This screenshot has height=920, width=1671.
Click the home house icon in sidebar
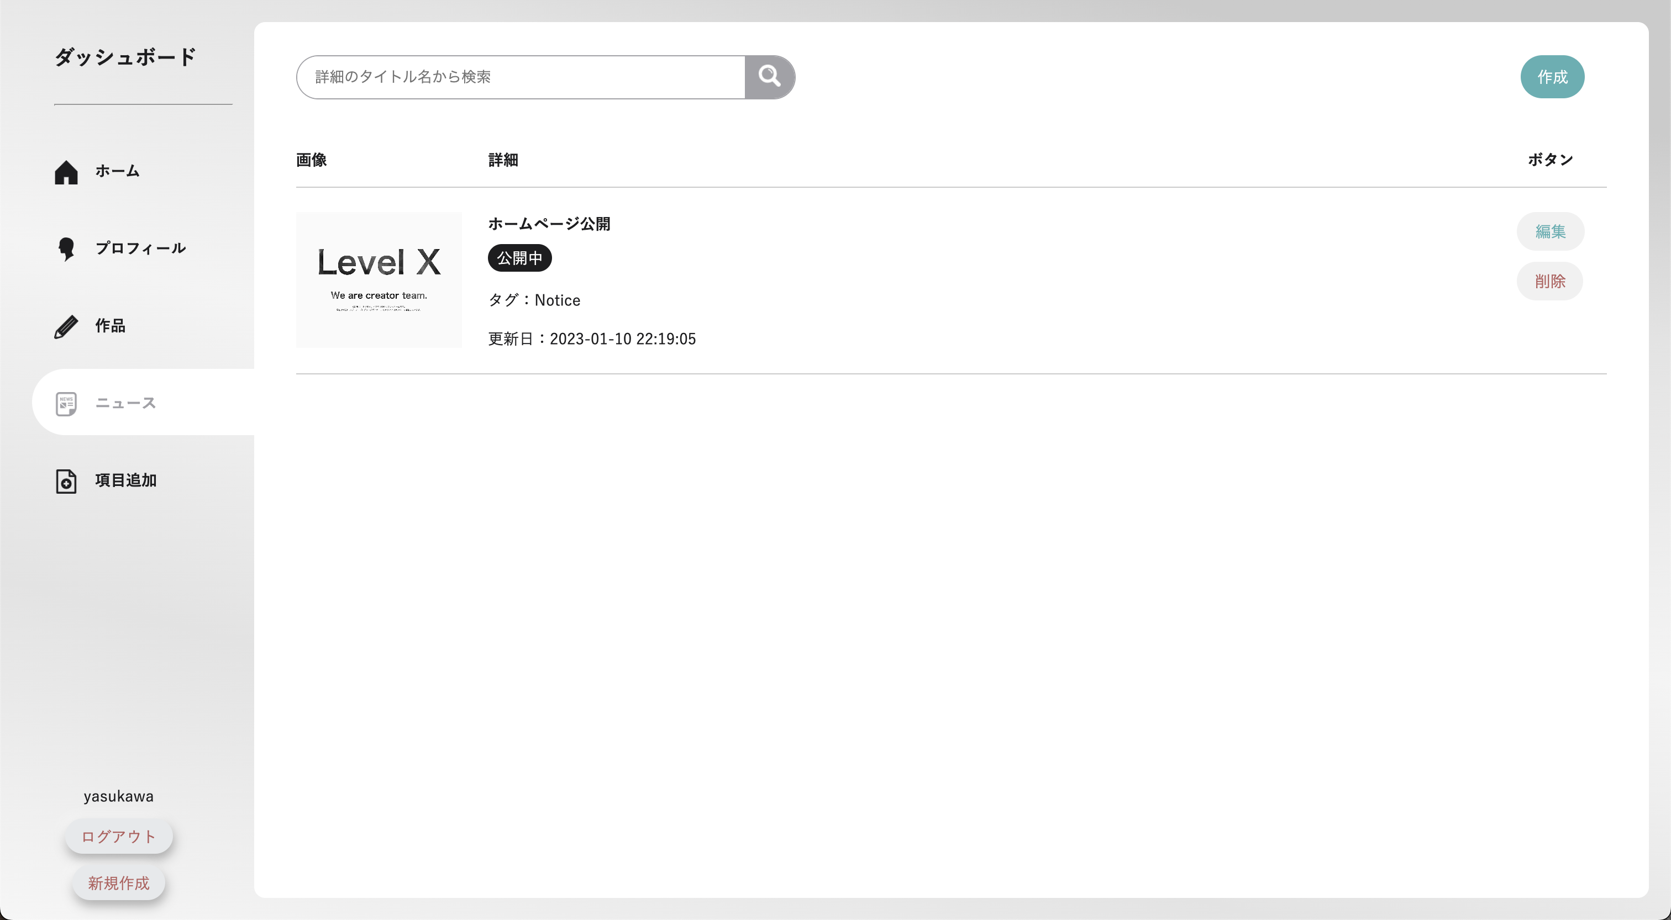[66, 172]
